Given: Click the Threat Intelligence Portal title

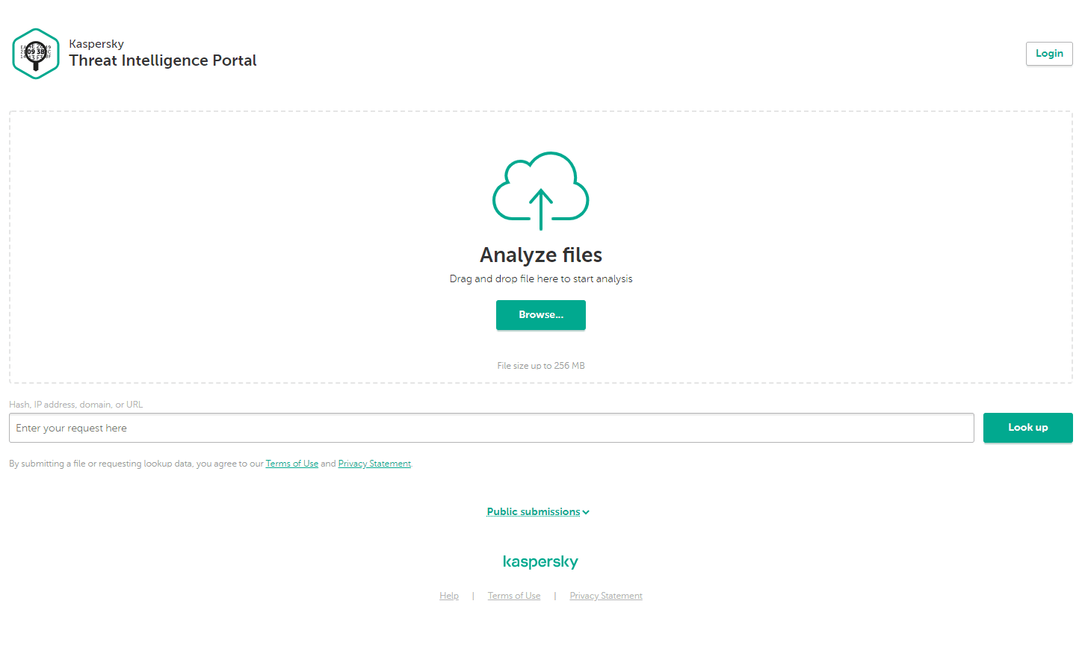Looking at the screenshot, I should pyautogui.click(x=163, y=60).
